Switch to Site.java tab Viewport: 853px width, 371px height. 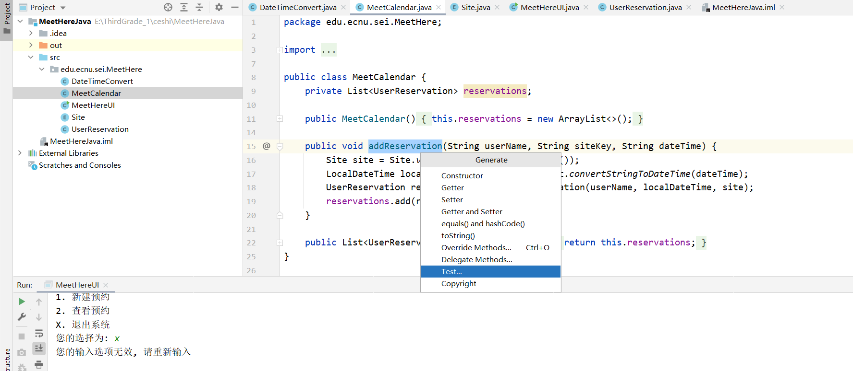pos(475,7)
